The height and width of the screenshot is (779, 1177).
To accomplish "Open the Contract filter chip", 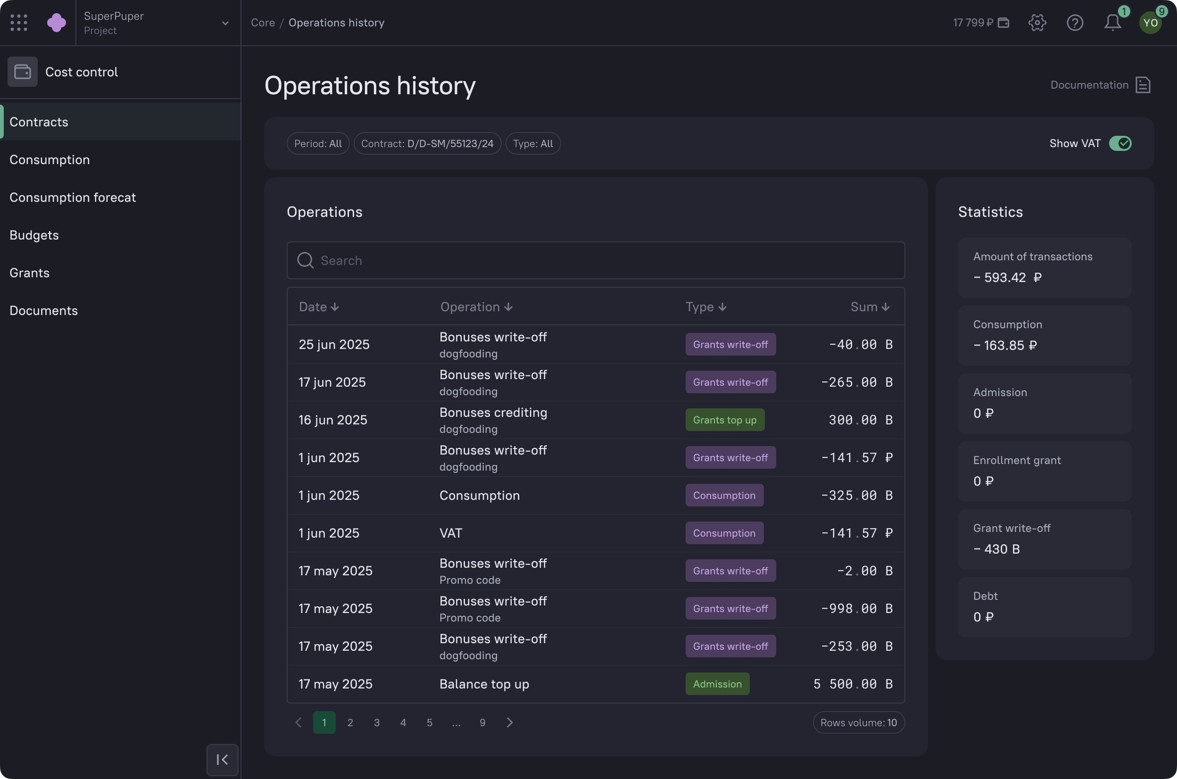I will click(x=427, y=143).
